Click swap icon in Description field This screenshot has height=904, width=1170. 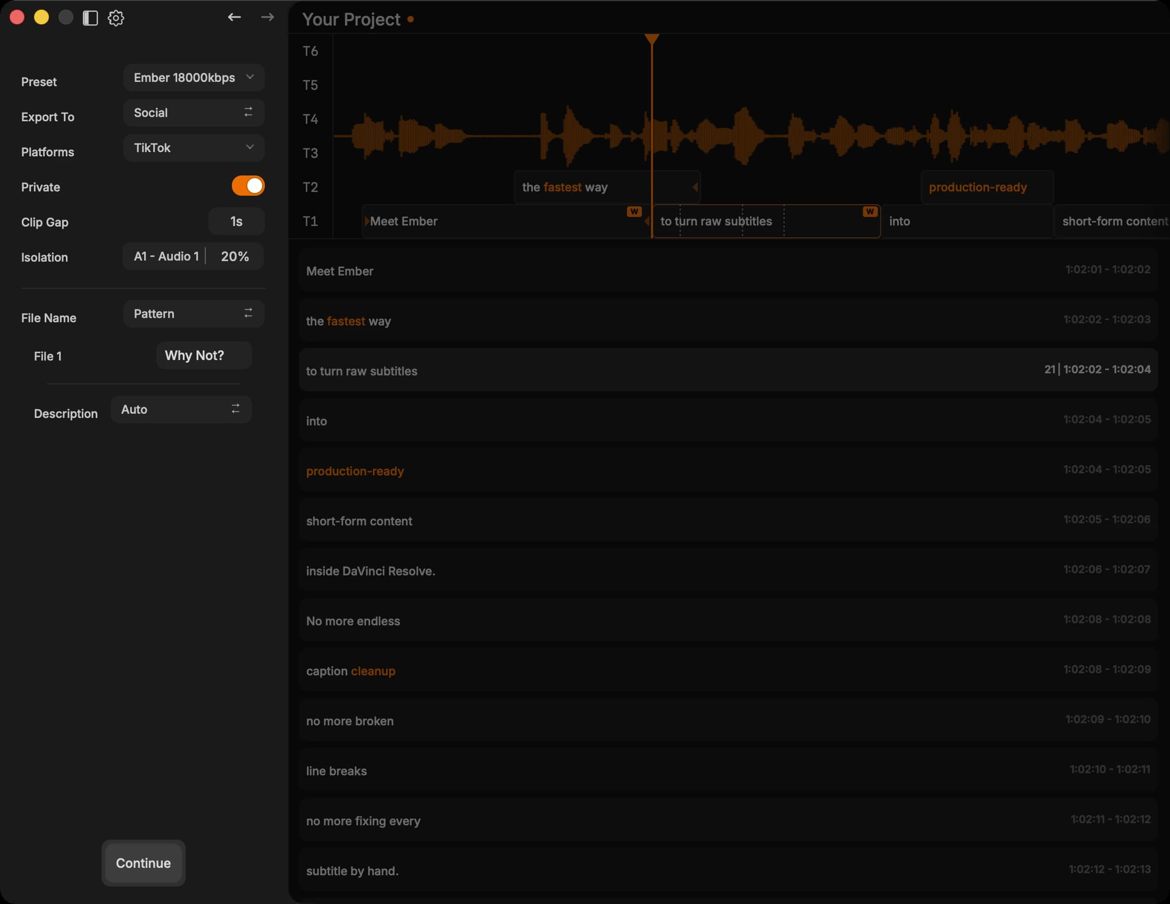(235, 408)
